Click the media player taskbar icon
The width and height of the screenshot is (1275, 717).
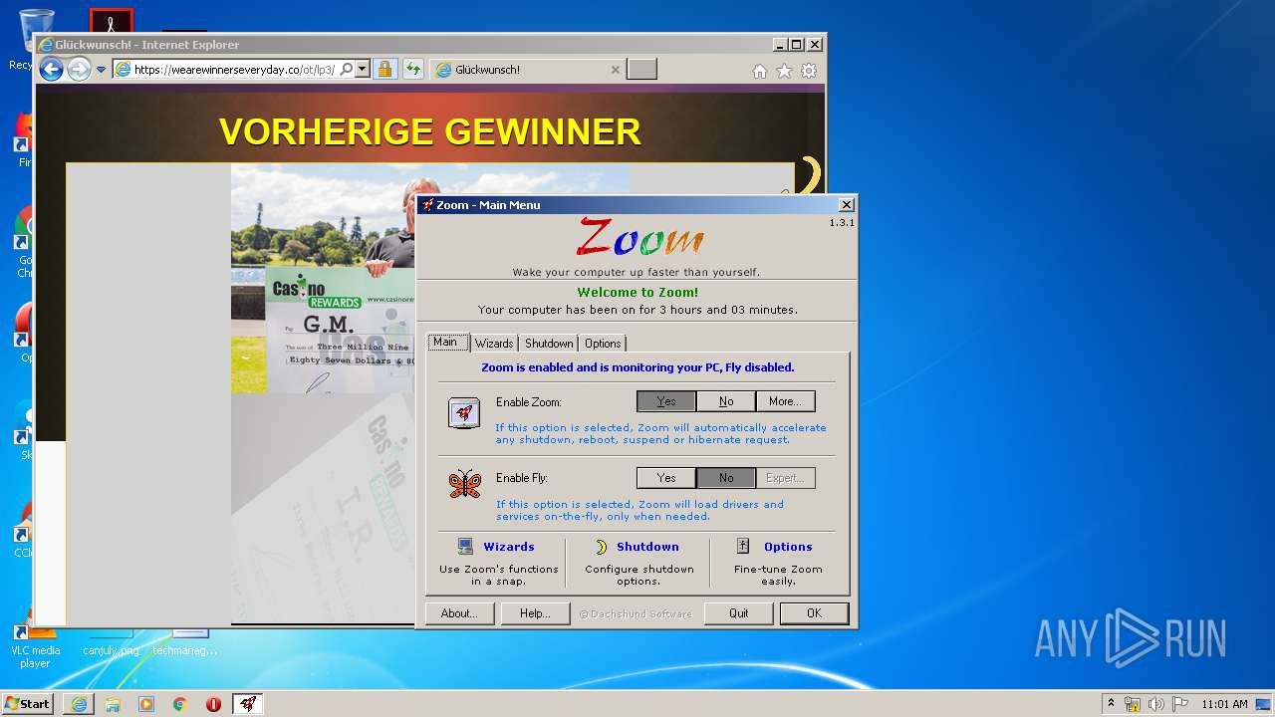click(x=146, y=704)
